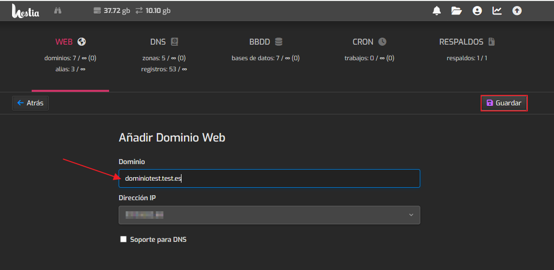Click the 10.10 gb bandwidth value

[x=158, y=11]
